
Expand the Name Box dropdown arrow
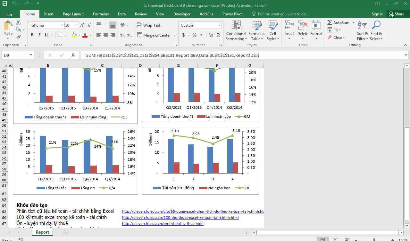click(x=31, y=55)
